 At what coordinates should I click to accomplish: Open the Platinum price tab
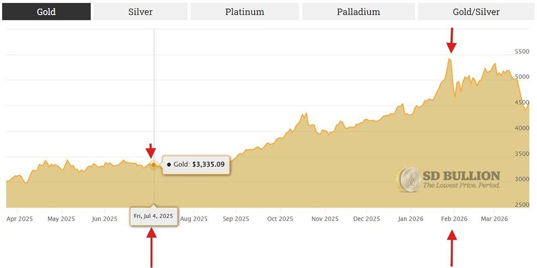coord(244,11)
